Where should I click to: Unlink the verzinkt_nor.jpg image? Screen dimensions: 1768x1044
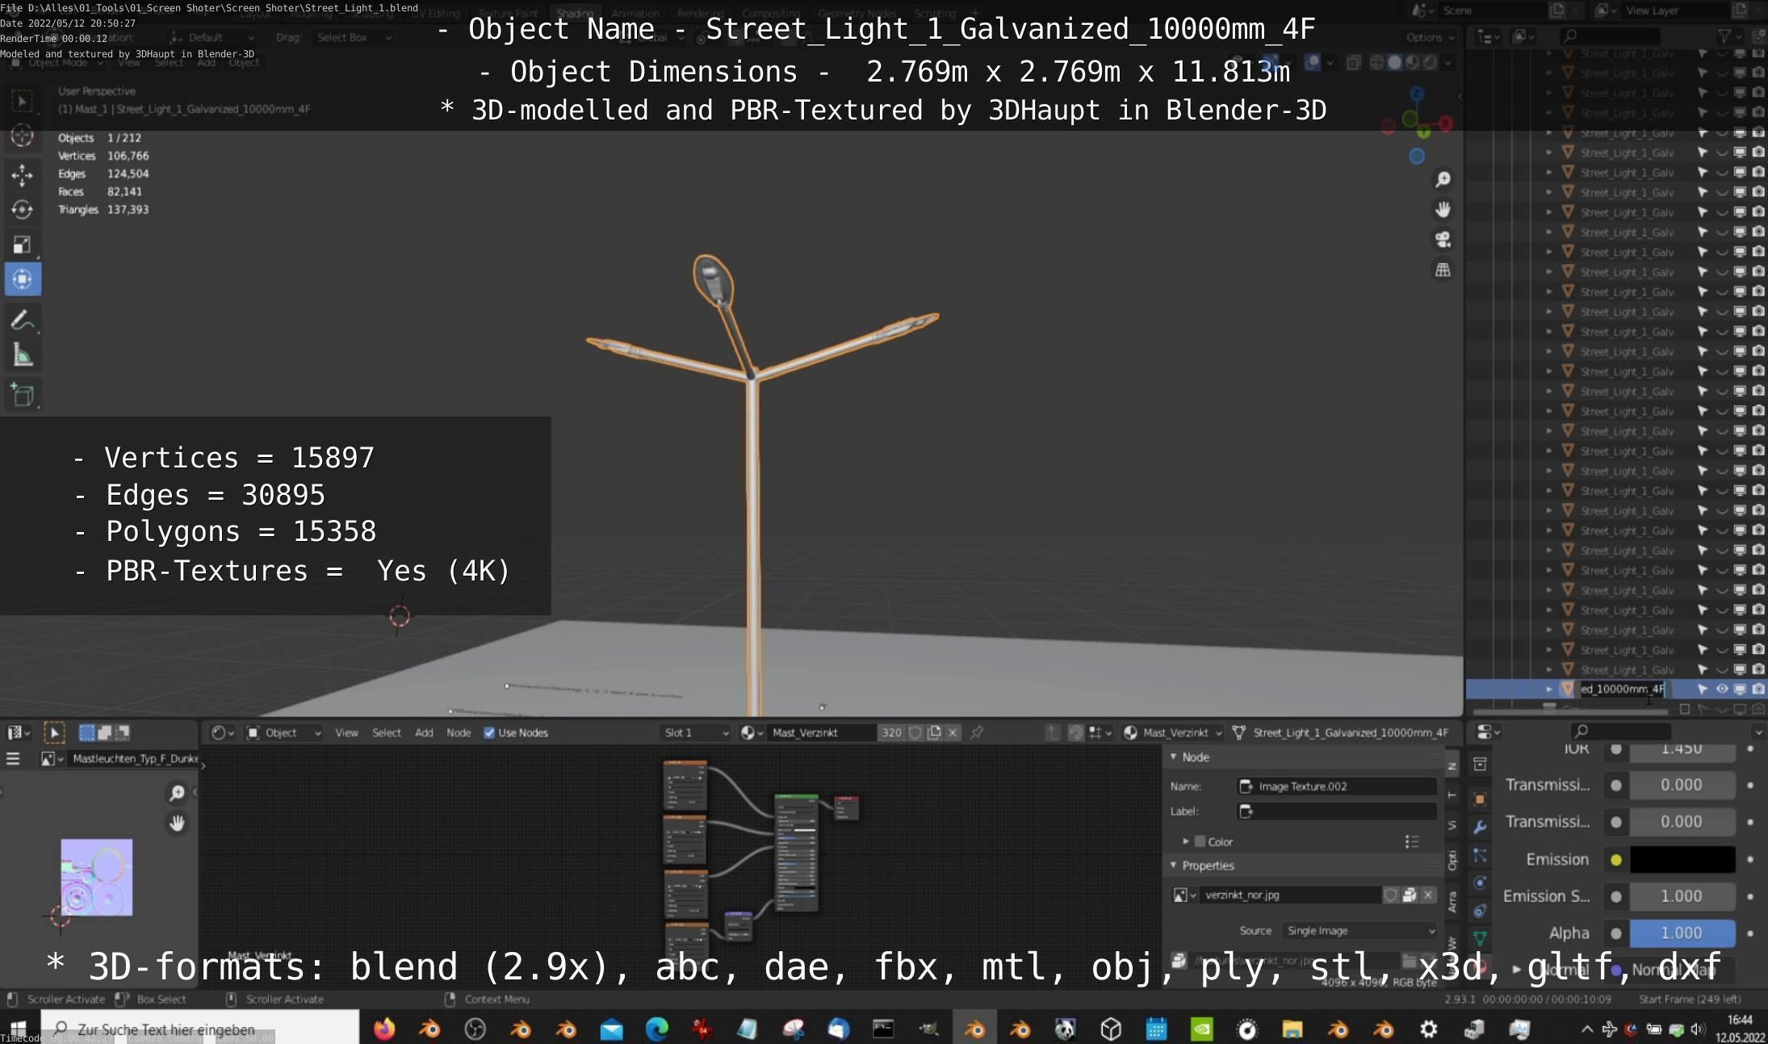[x=1428, y=895]
